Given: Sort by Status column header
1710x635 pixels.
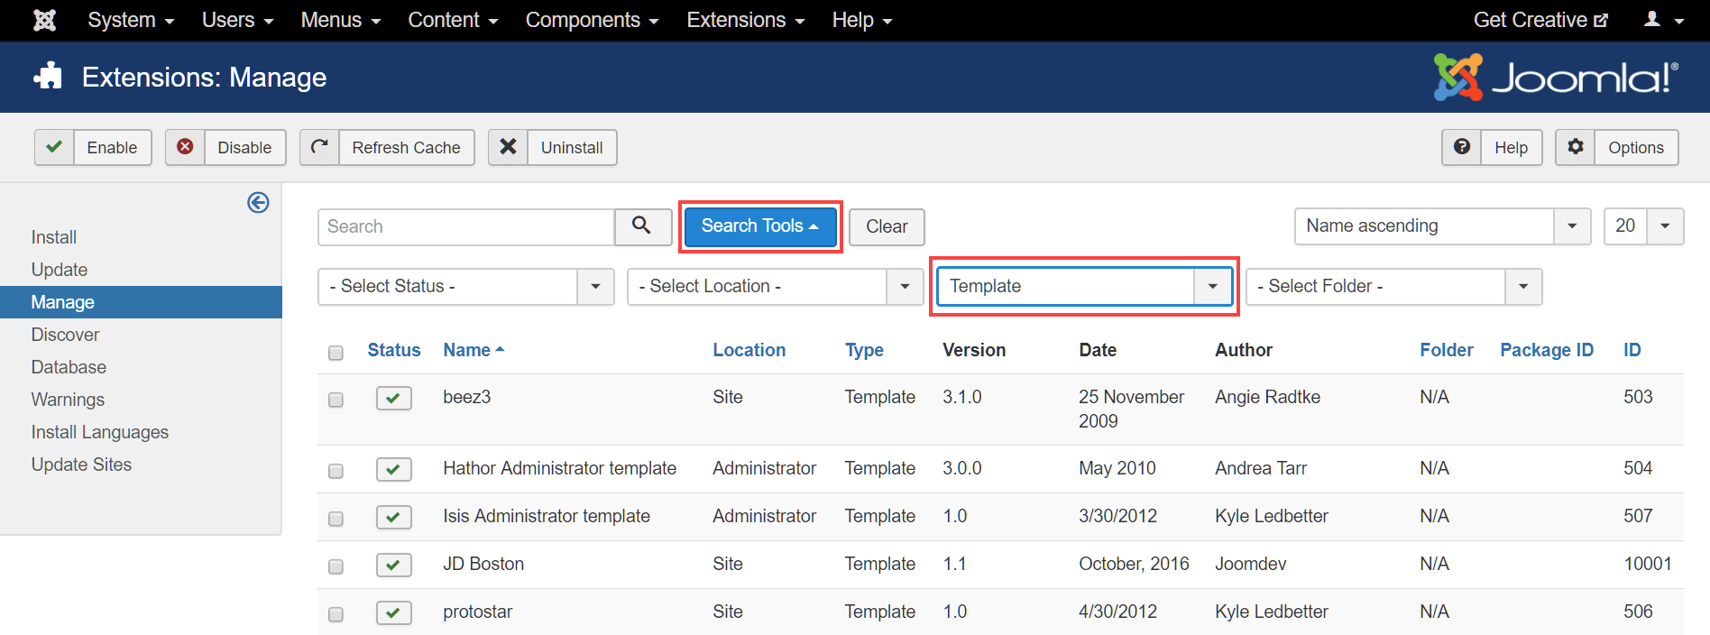Looking at the screenshot, I should pos(394,350).
